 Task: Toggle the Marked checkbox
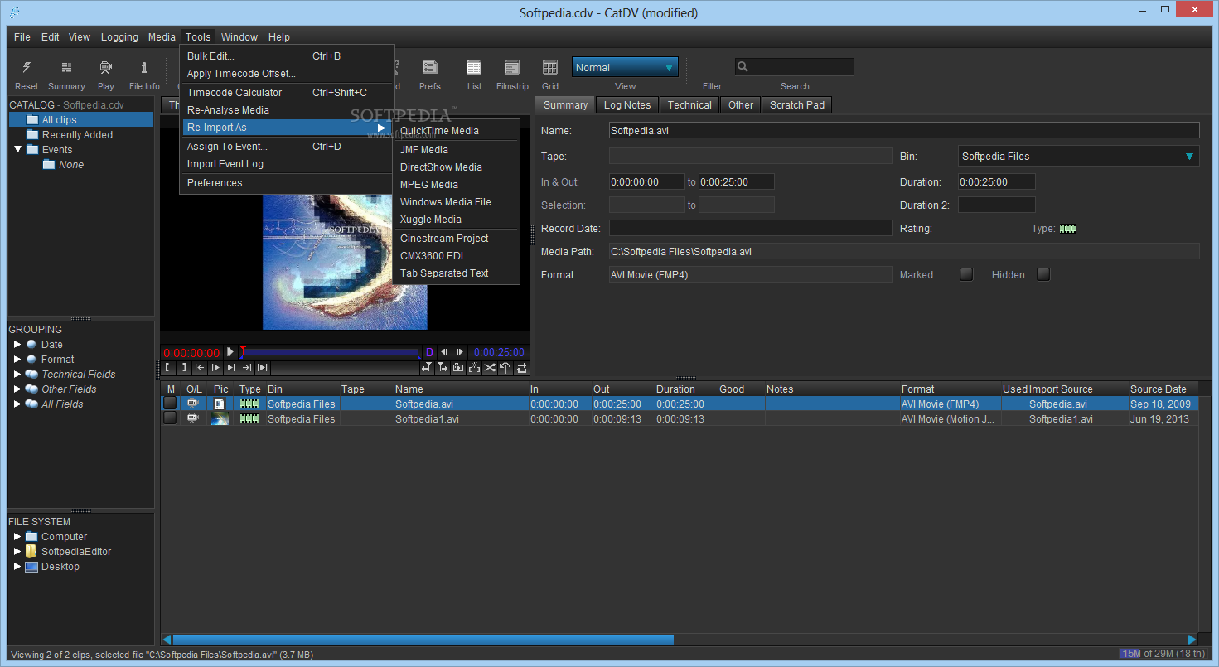pyautogui.click(x=966, y=274)
